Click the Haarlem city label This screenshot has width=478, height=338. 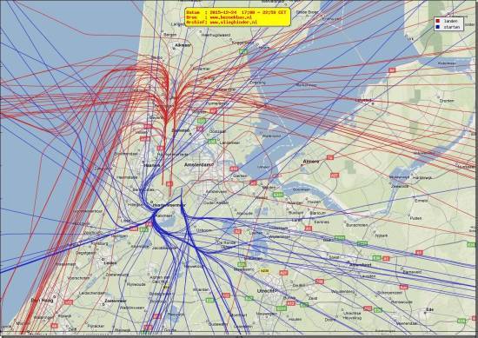click(151, 165)
